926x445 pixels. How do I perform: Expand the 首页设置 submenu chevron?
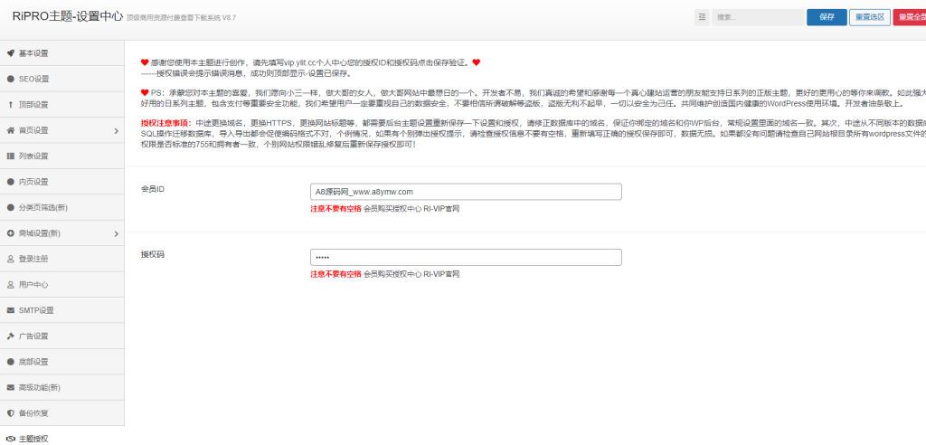[x=117, y=130]
